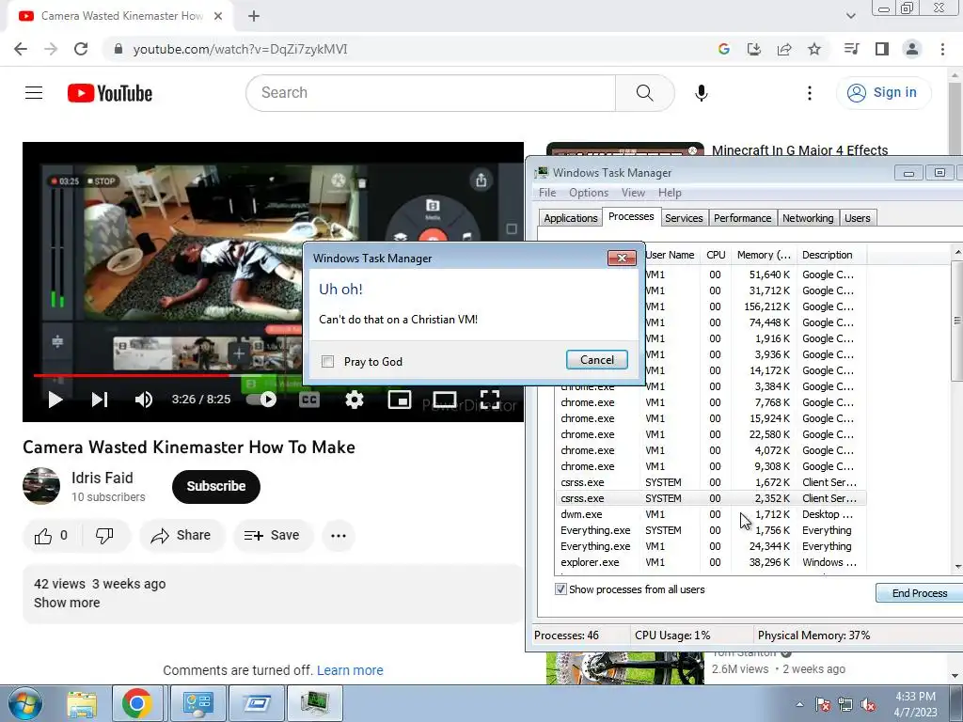Open the Idris Faid channel avatar
The height and width of the screenshot is (722, 963).
pos(41,486)
